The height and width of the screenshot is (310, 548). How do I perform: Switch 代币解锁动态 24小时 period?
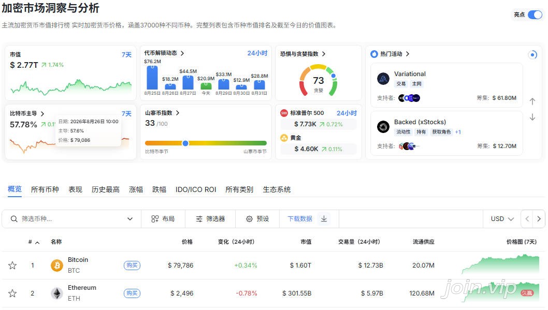(x=257, y=53)
